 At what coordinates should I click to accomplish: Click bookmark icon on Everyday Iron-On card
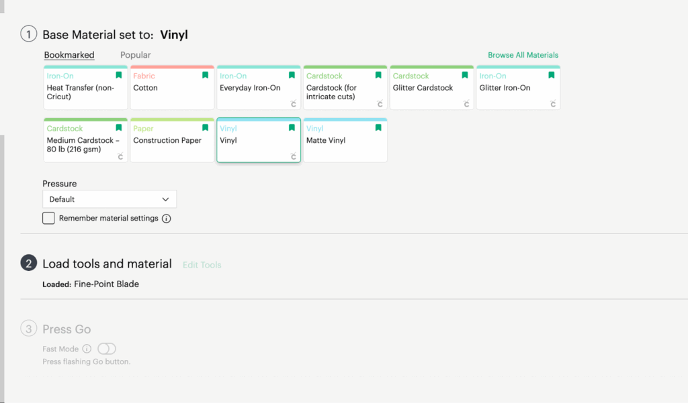point(292,75)
